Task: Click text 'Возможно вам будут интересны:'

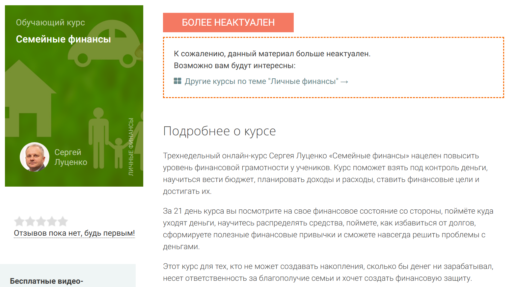Action: [235, 65]
